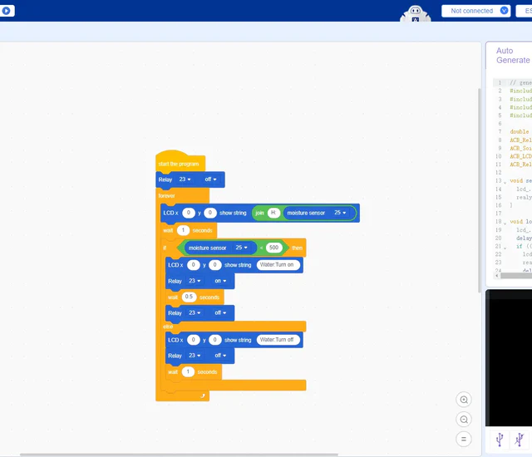Click the 0.5 seconds wait value
This screenshot has width=532, height=457.
[x=189, y=297]
